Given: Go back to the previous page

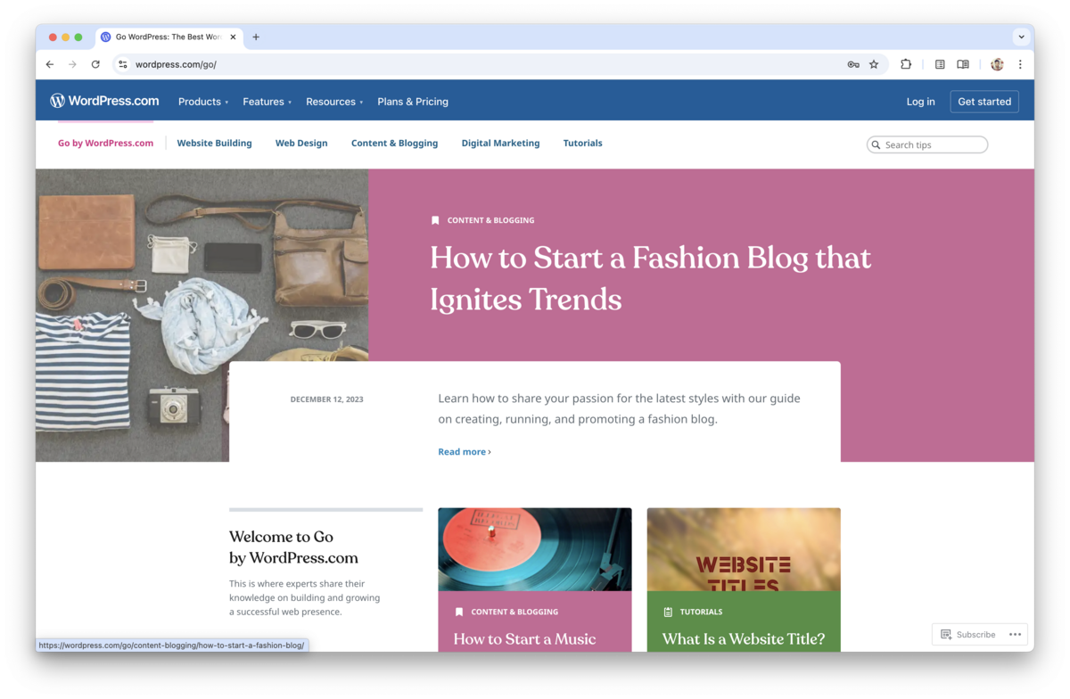Looking at the screenshot, I should point(50,64).
